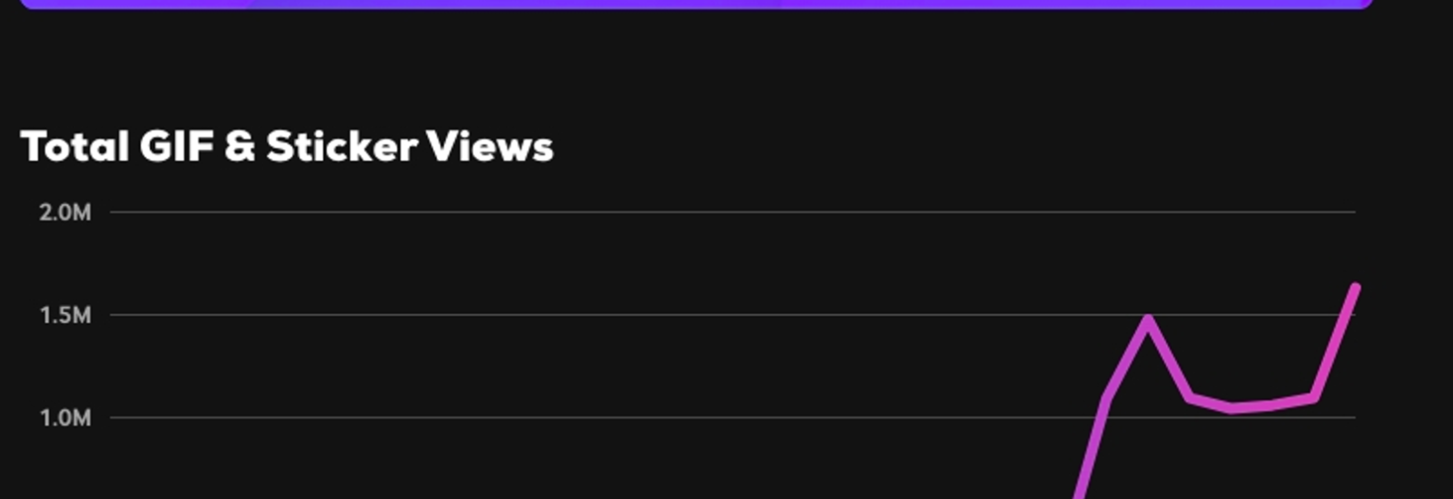Click the purple banner bar at top

[x=696, y=4]
